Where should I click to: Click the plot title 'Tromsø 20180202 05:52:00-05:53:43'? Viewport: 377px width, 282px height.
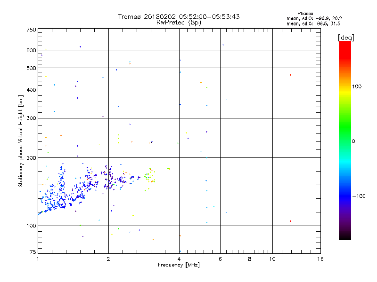click(x=179, y=16)
